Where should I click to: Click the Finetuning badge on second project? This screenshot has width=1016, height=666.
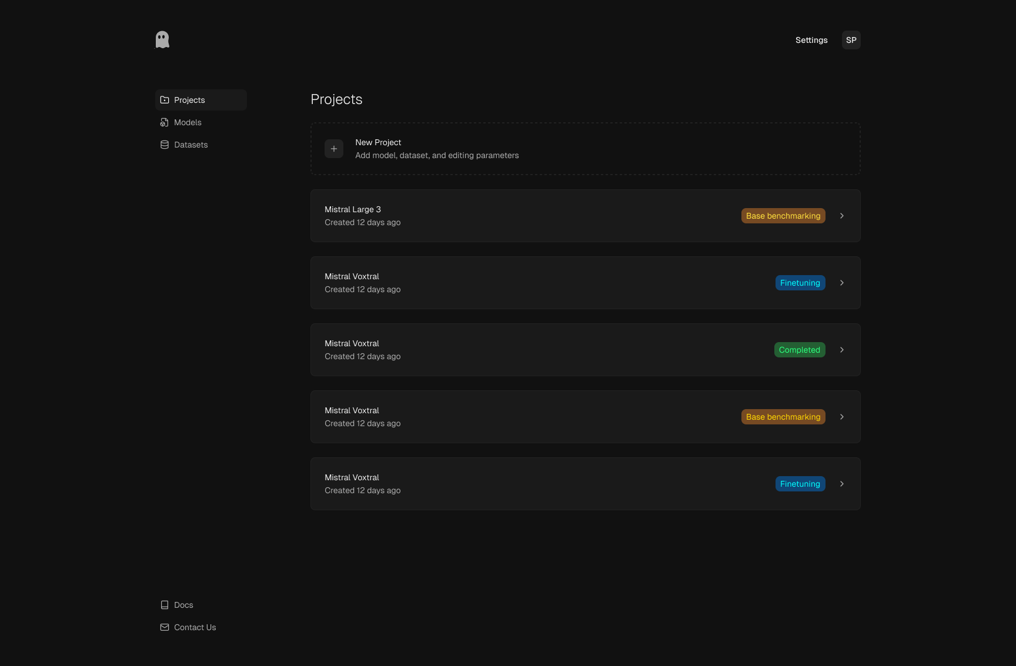pos(800,283)
